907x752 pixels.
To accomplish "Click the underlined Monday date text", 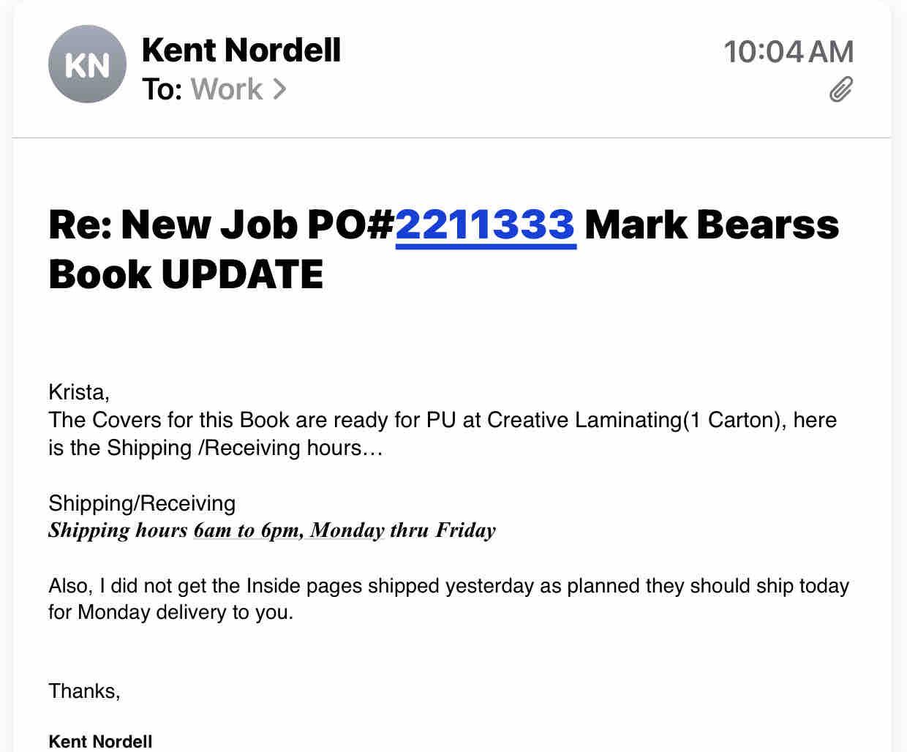I will coord(347,530).
